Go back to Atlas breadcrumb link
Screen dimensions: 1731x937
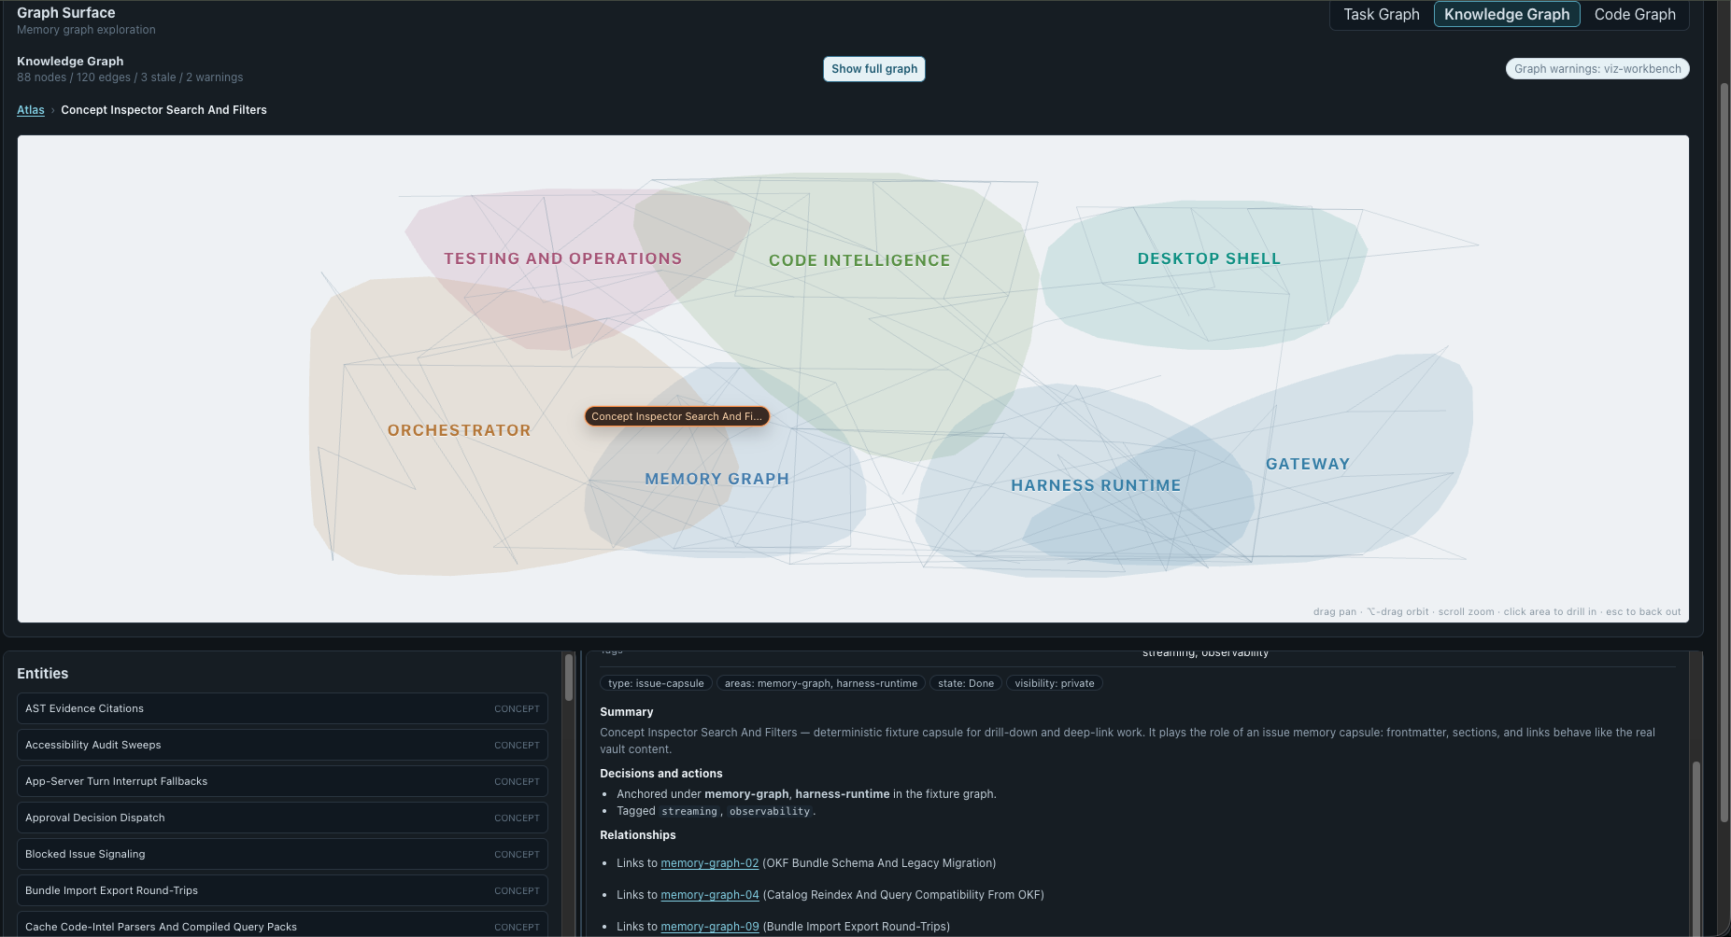coord(31,110)
